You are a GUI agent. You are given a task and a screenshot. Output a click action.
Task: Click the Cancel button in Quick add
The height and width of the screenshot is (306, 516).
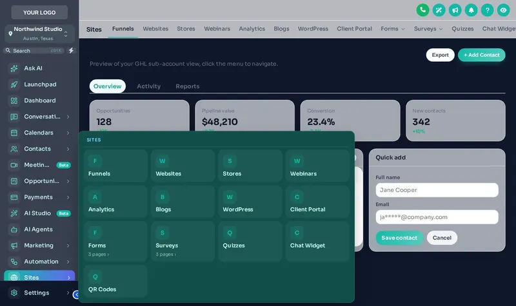(x=442, y=238)
